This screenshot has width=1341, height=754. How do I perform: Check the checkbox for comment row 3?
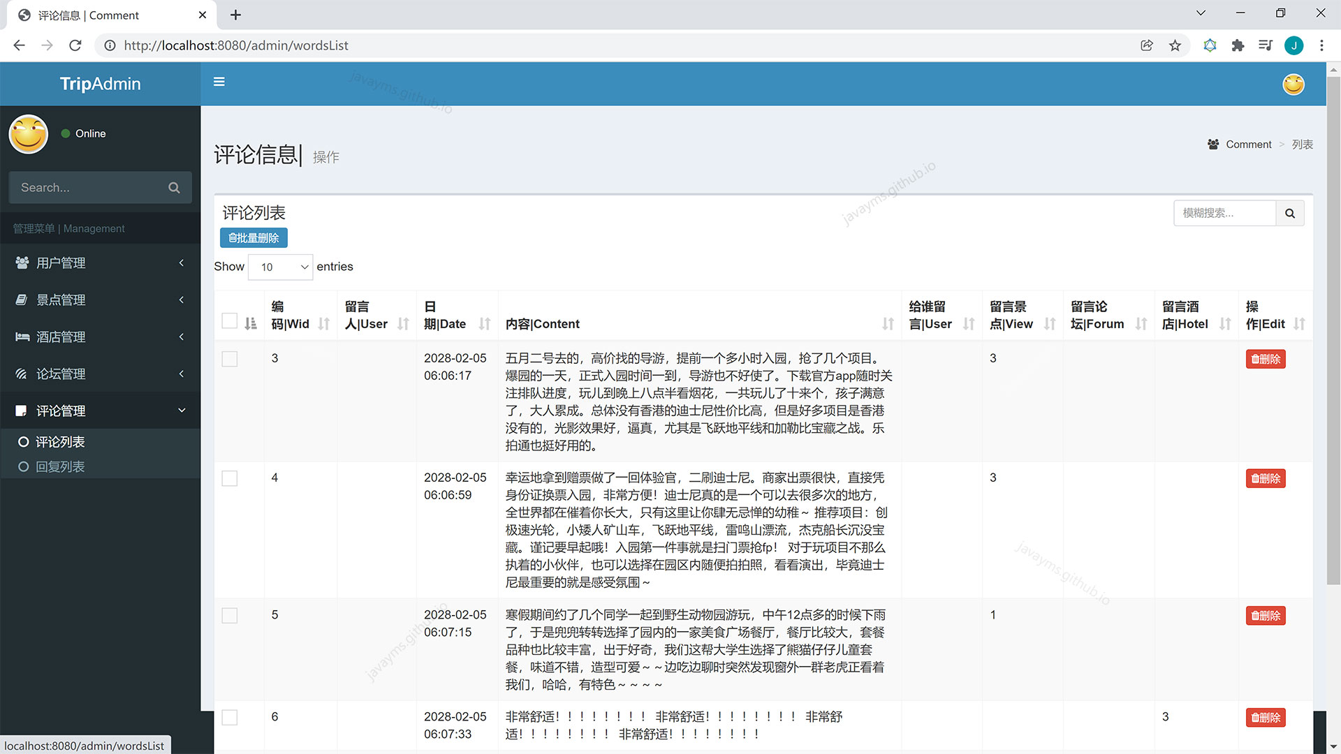229,359
